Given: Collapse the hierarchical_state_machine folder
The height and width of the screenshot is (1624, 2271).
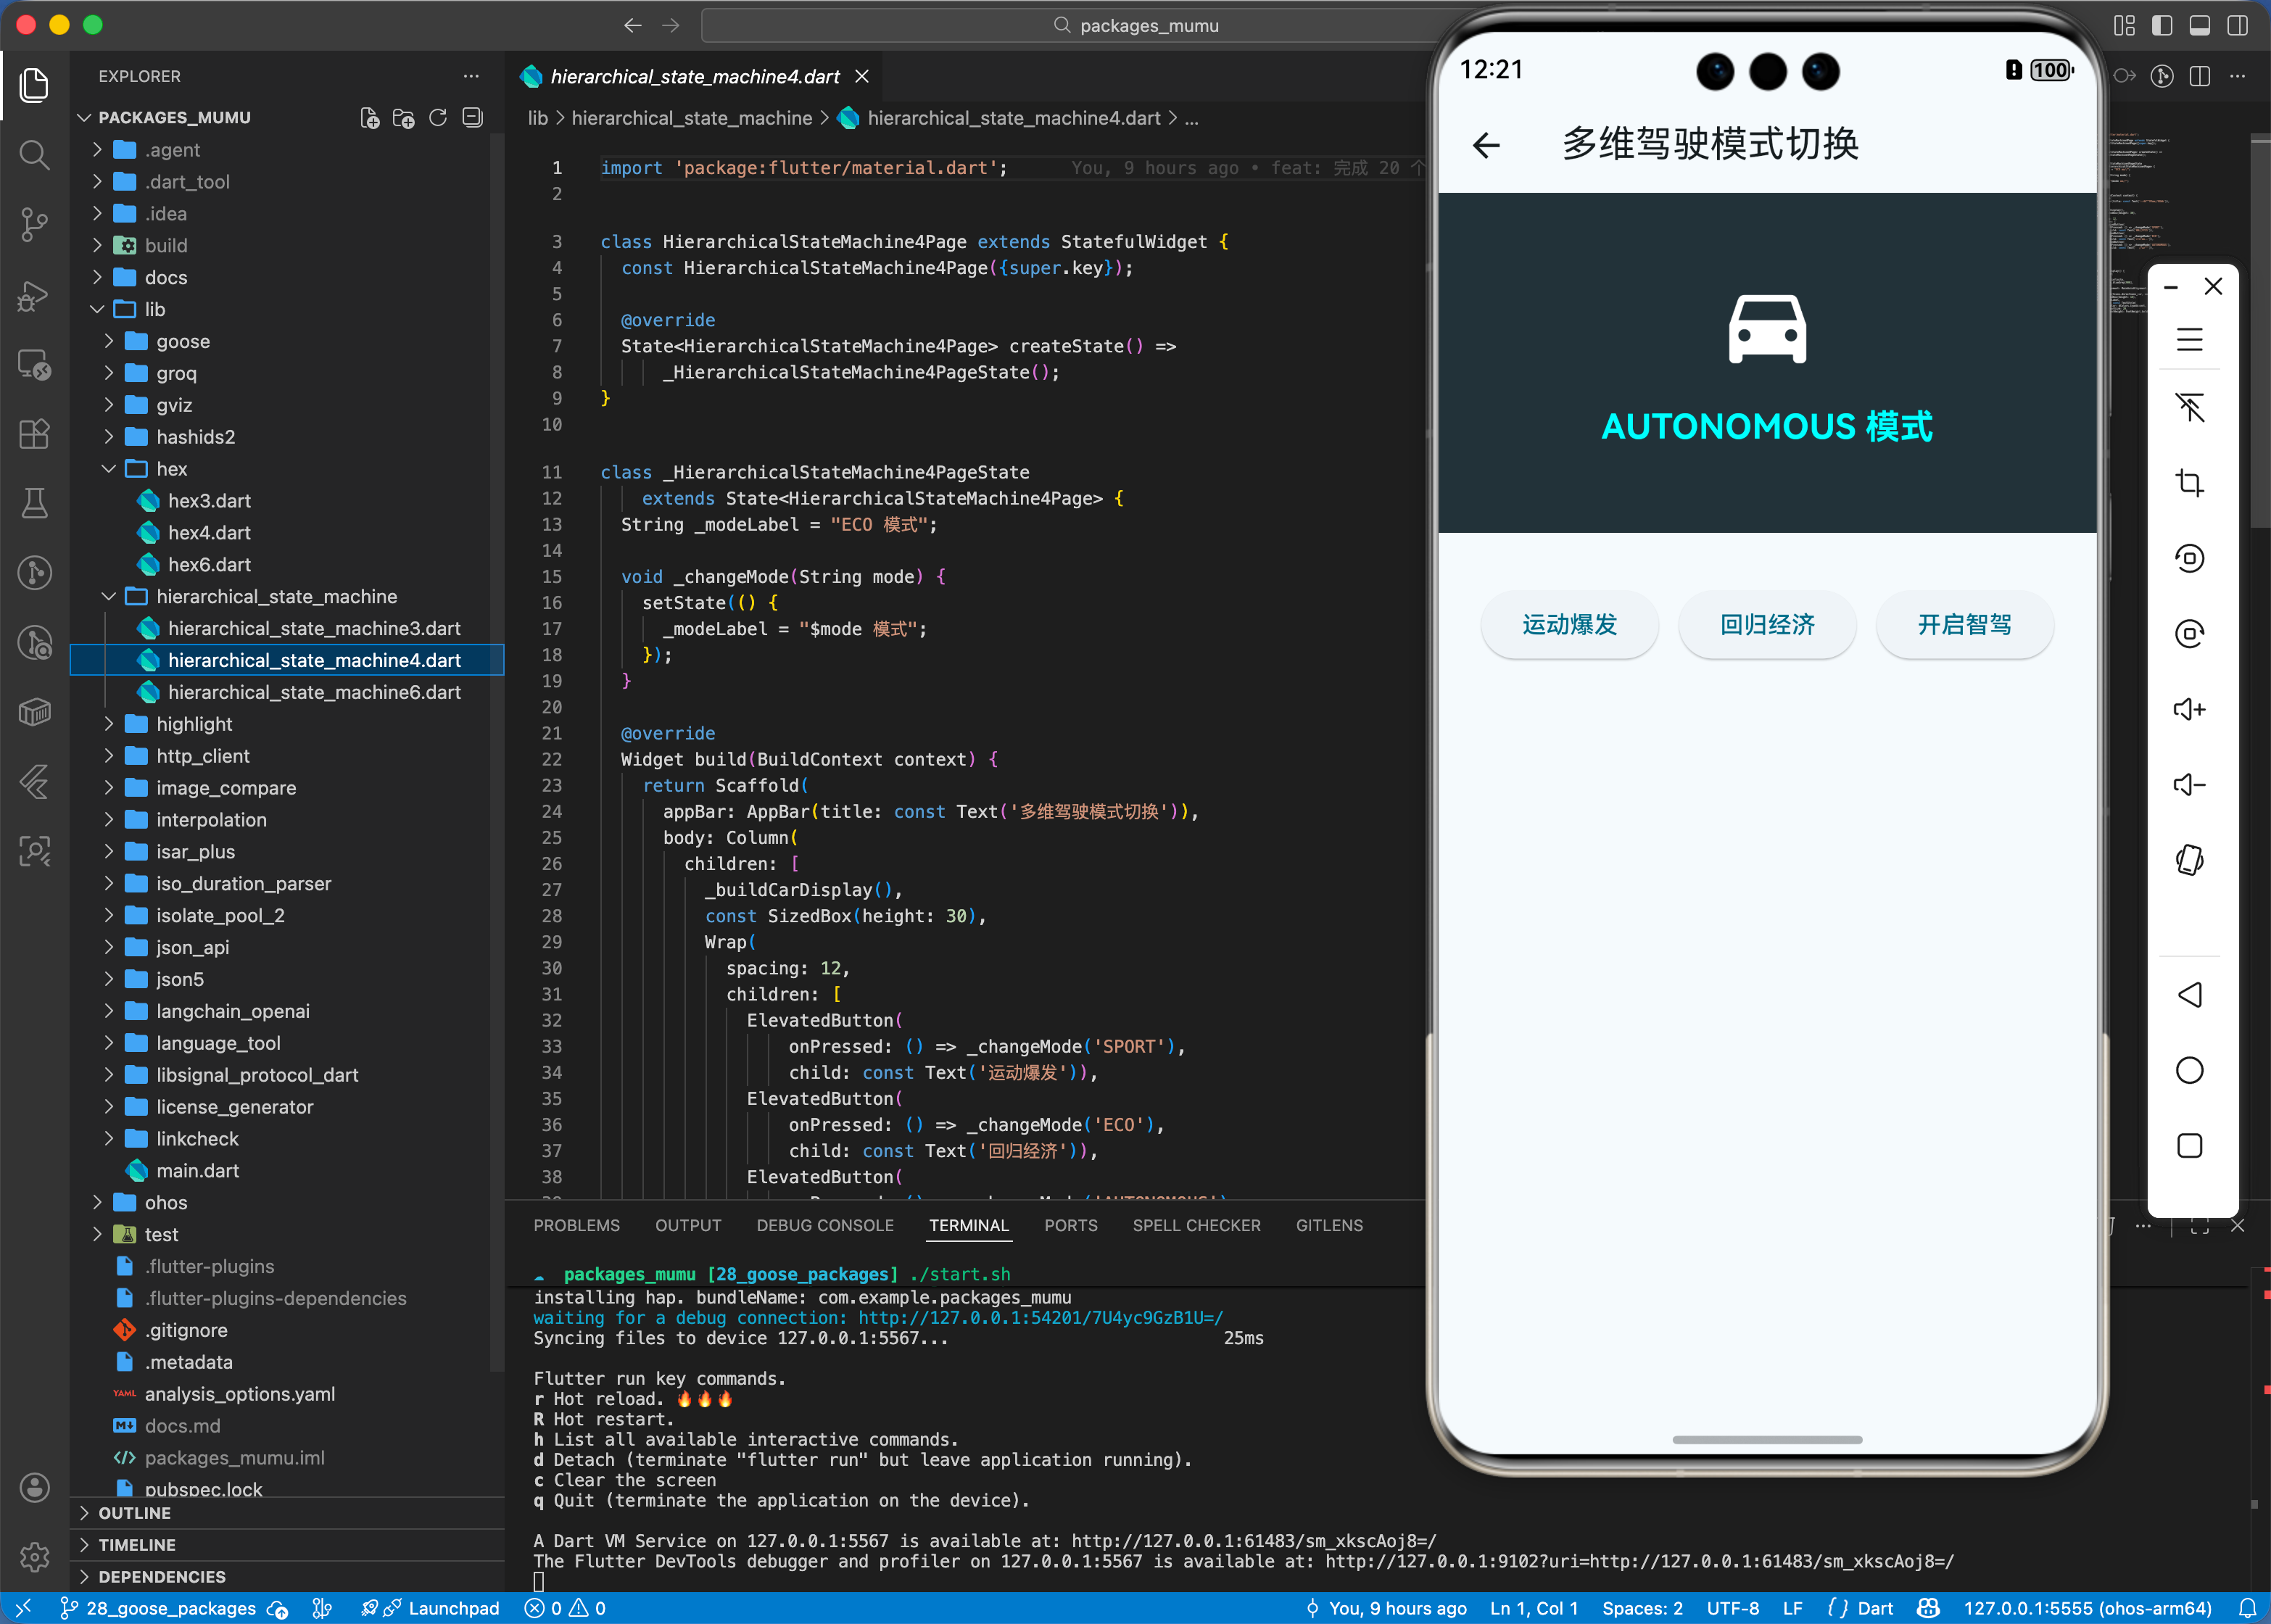Looking at the screenshot, I should point(276,597).
